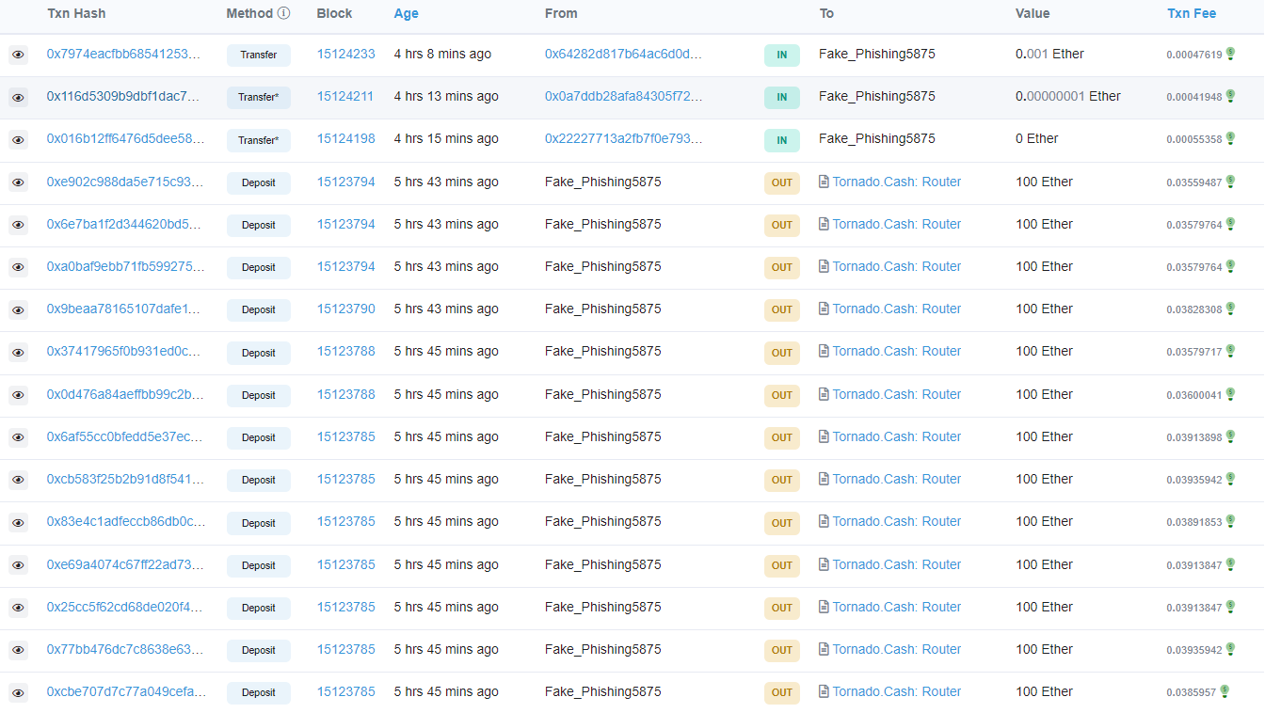Open transaction hash 0x116d5309b9dbf1dac7
The image size is (1265, 713).
tap(123, 96)
